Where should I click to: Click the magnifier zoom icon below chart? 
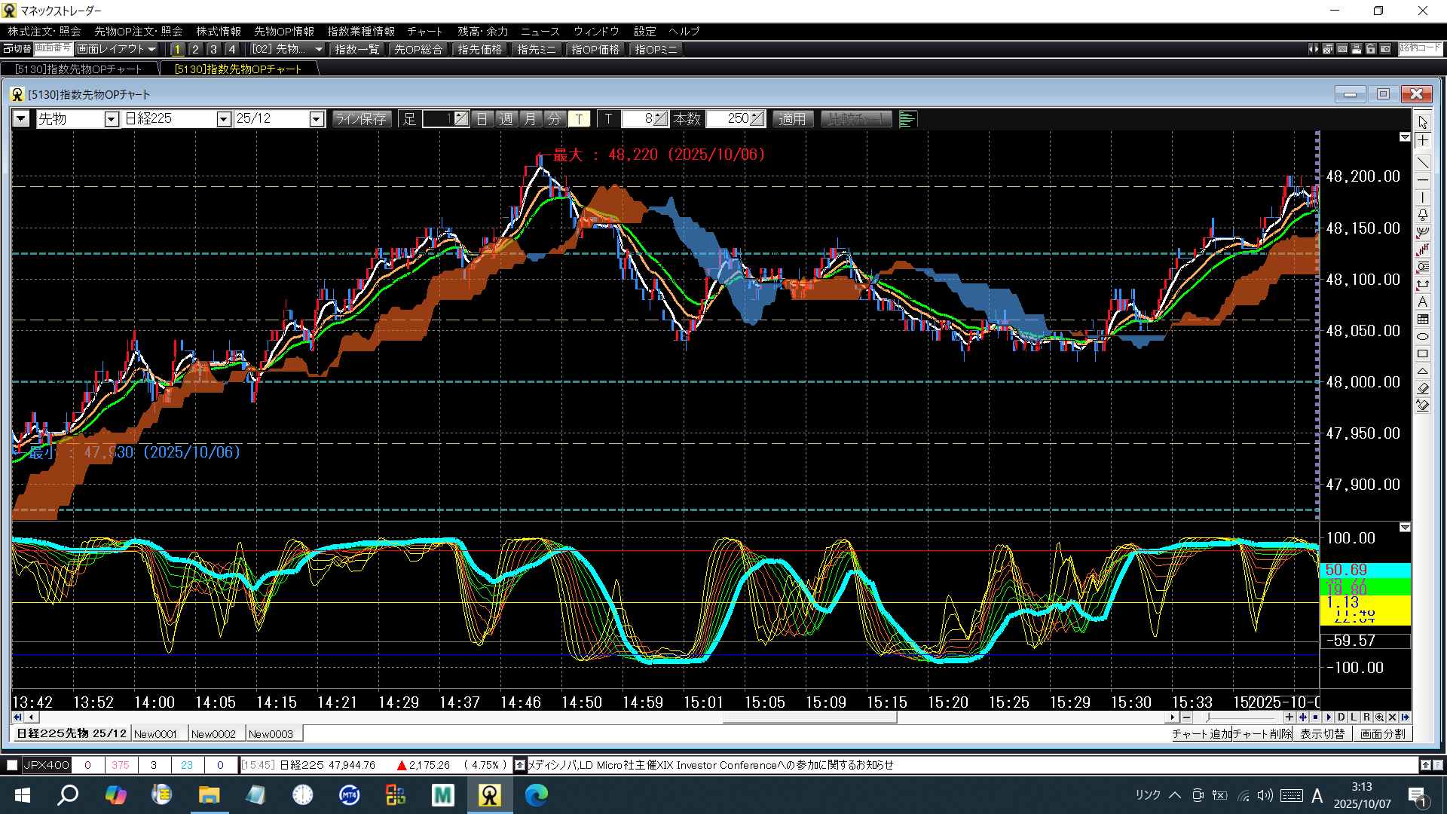[x=1379, y=718]
